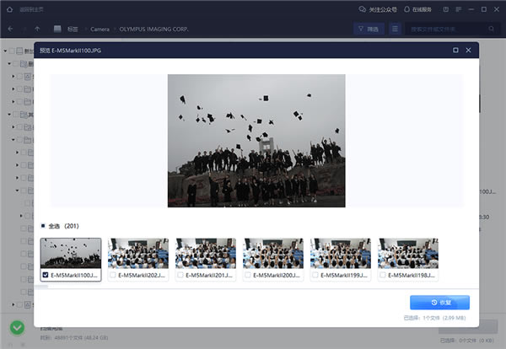506x349 pixels.
Task: Open the E-M5MarkII200 thumbnail preview
Action: pos(273,253)
